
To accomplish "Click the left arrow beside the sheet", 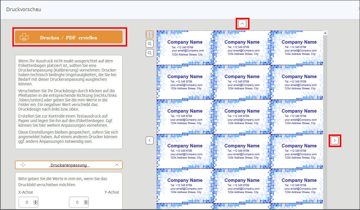I will coord(149,140).
